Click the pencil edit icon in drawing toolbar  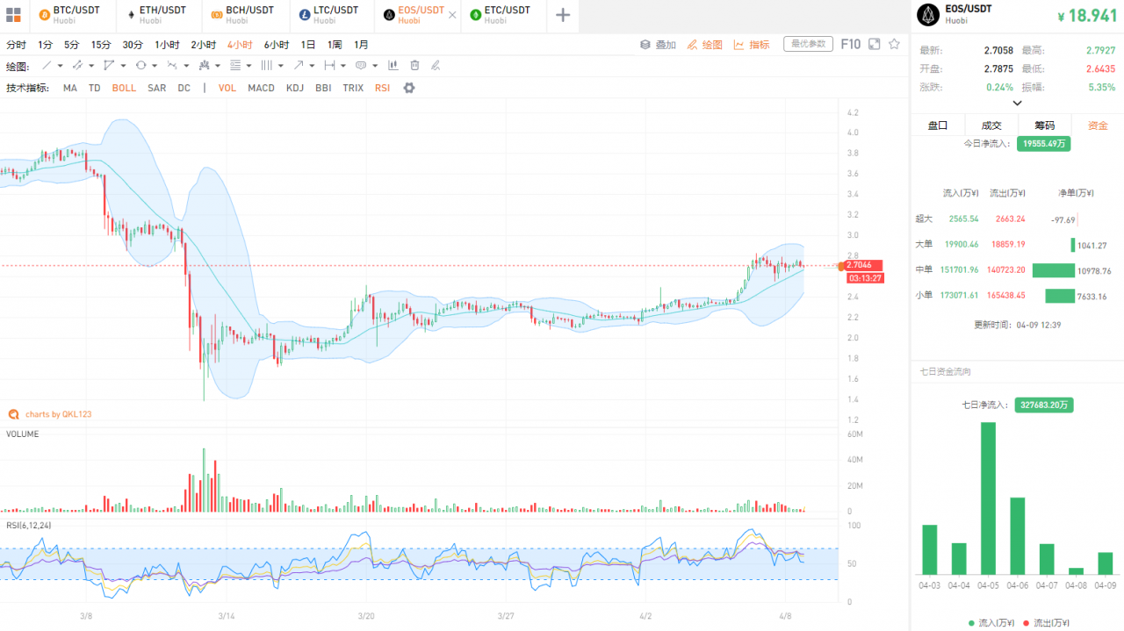[436, 65]
